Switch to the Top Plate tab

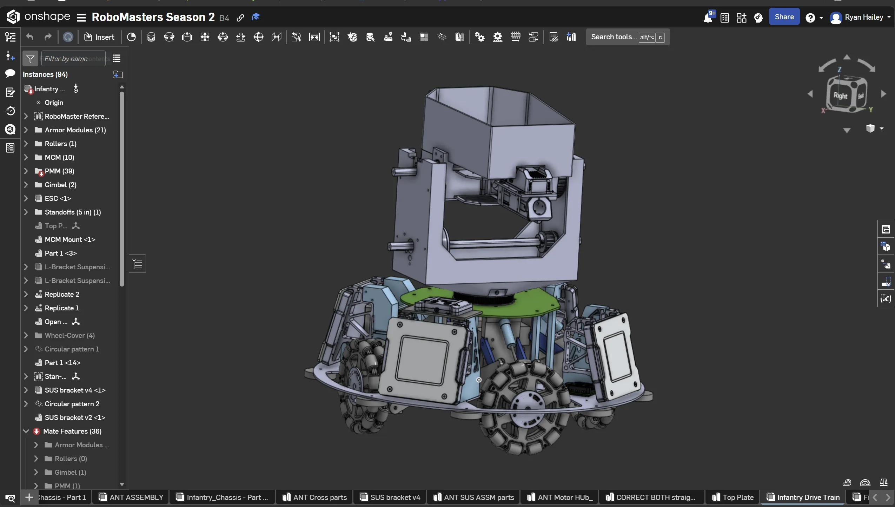(733, 497)
